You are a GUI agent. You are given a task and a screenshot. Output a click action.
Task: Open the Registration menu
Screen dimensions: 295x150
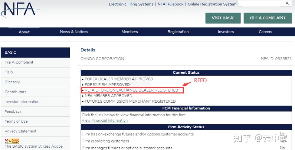pyautogui.click(x=178, y=32)
